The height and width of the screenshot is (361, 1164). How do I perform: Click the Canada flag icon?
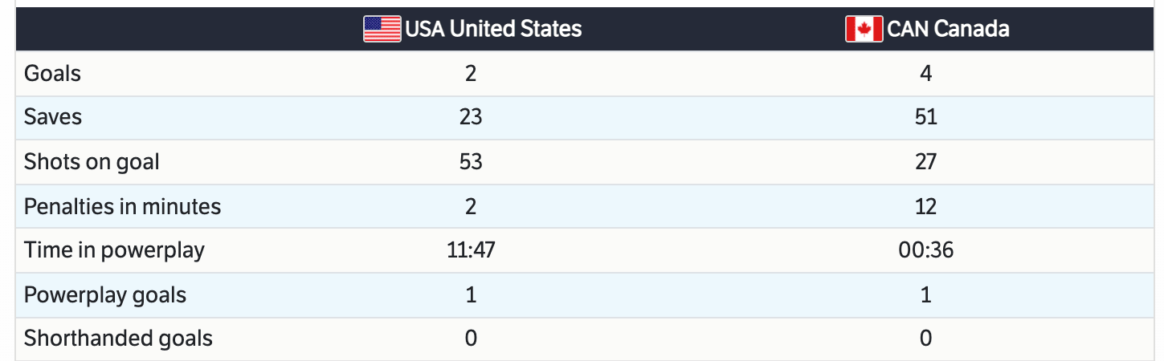click(864, 30)
